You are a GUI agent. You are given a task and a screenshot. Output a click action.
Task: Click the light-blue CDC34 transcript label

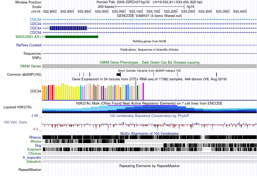35,20
